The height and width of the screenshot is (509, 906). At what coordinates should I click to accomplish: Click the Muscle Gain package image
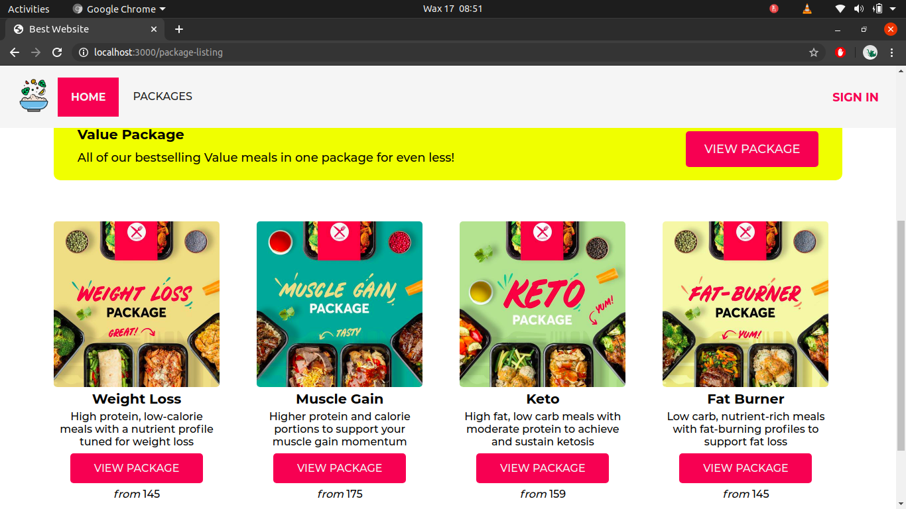pyautogui.click(x=340, y=304)
